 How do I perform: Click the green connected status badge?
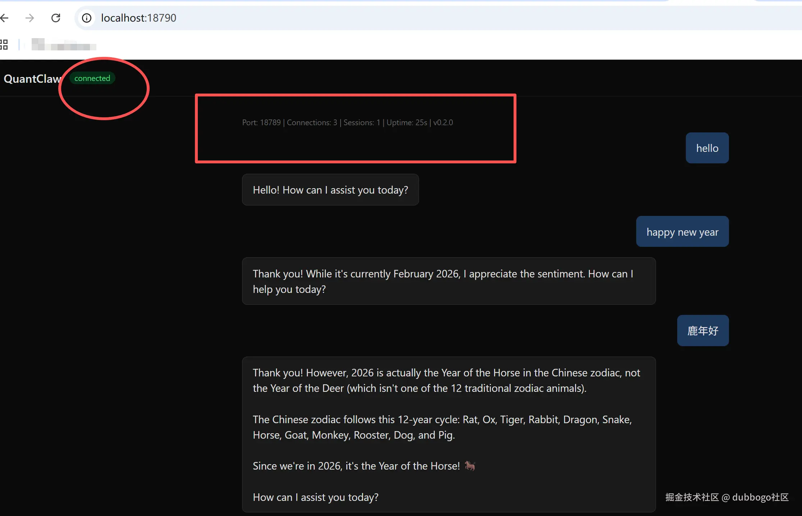coord(92,78)
